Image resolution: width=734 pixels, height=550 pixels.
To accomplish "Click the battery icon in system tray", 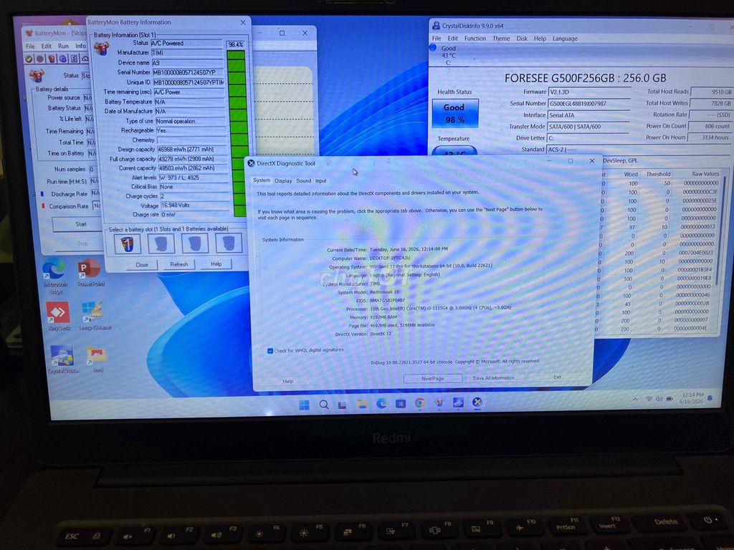I will (x=670, y=399).
